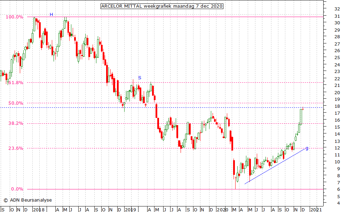Click price axis value '11'

pos(337,155)
